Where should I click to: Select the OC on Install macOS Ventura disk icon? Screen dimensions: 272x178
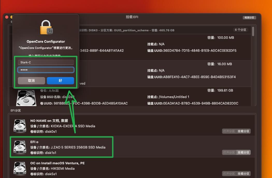[20, 168]
